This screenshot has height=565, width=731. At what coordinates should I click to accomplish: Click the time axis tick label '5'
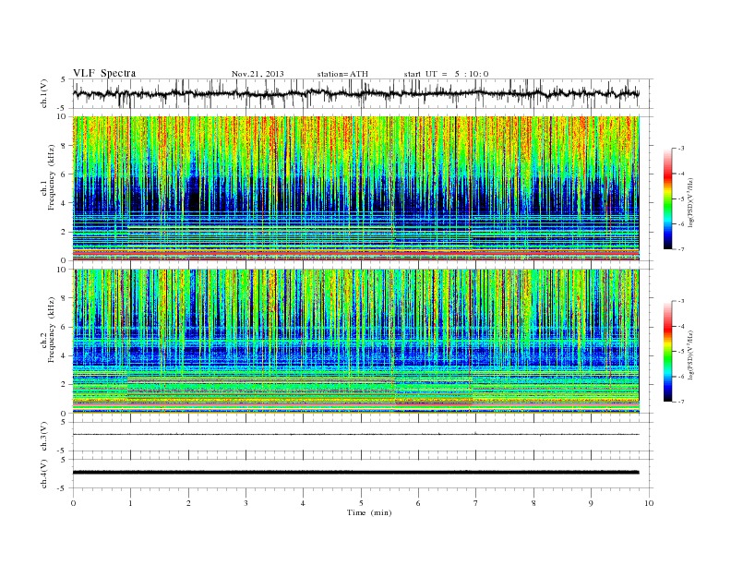pyautogui.click(x=361, y=503)
